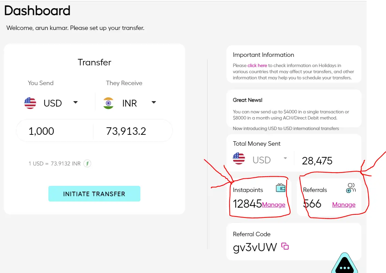Click the referral code text gv3vUW
Viewport: 386px width, 273px height.
(x=255, y=247)
